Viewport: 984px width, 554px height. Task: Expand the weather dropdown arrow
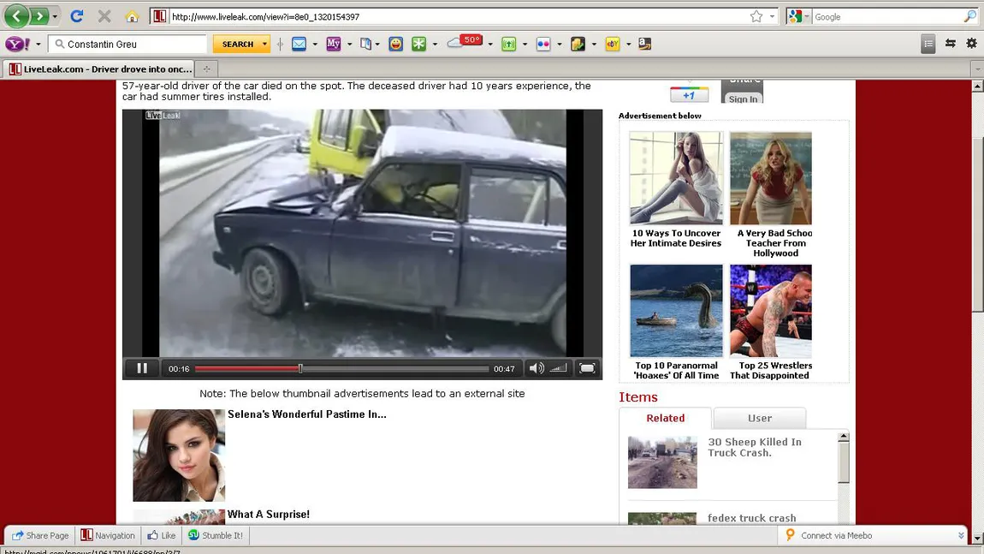[x=490, y=45]
